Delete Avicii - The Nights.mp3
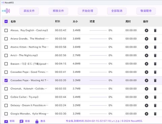This screenshot has width=162, height=124. tap(155, 55)
